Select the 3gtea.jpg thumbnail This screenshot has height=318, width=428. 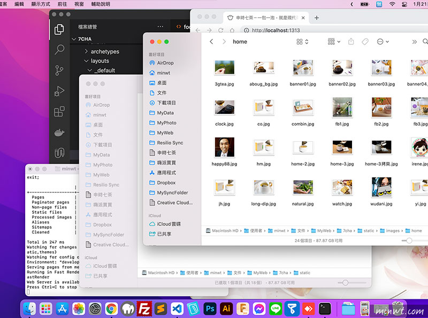point(224,67)
